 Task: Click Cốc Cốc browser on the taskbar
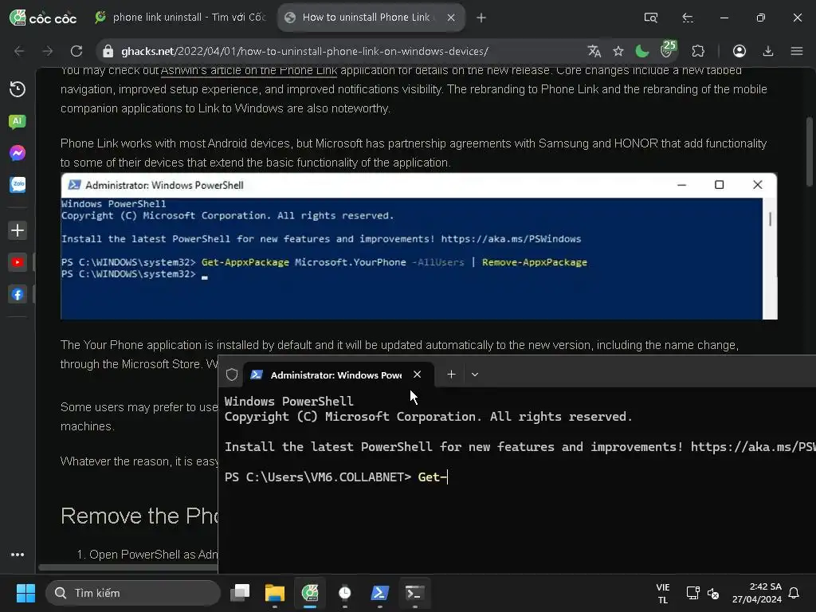(310, 593)
